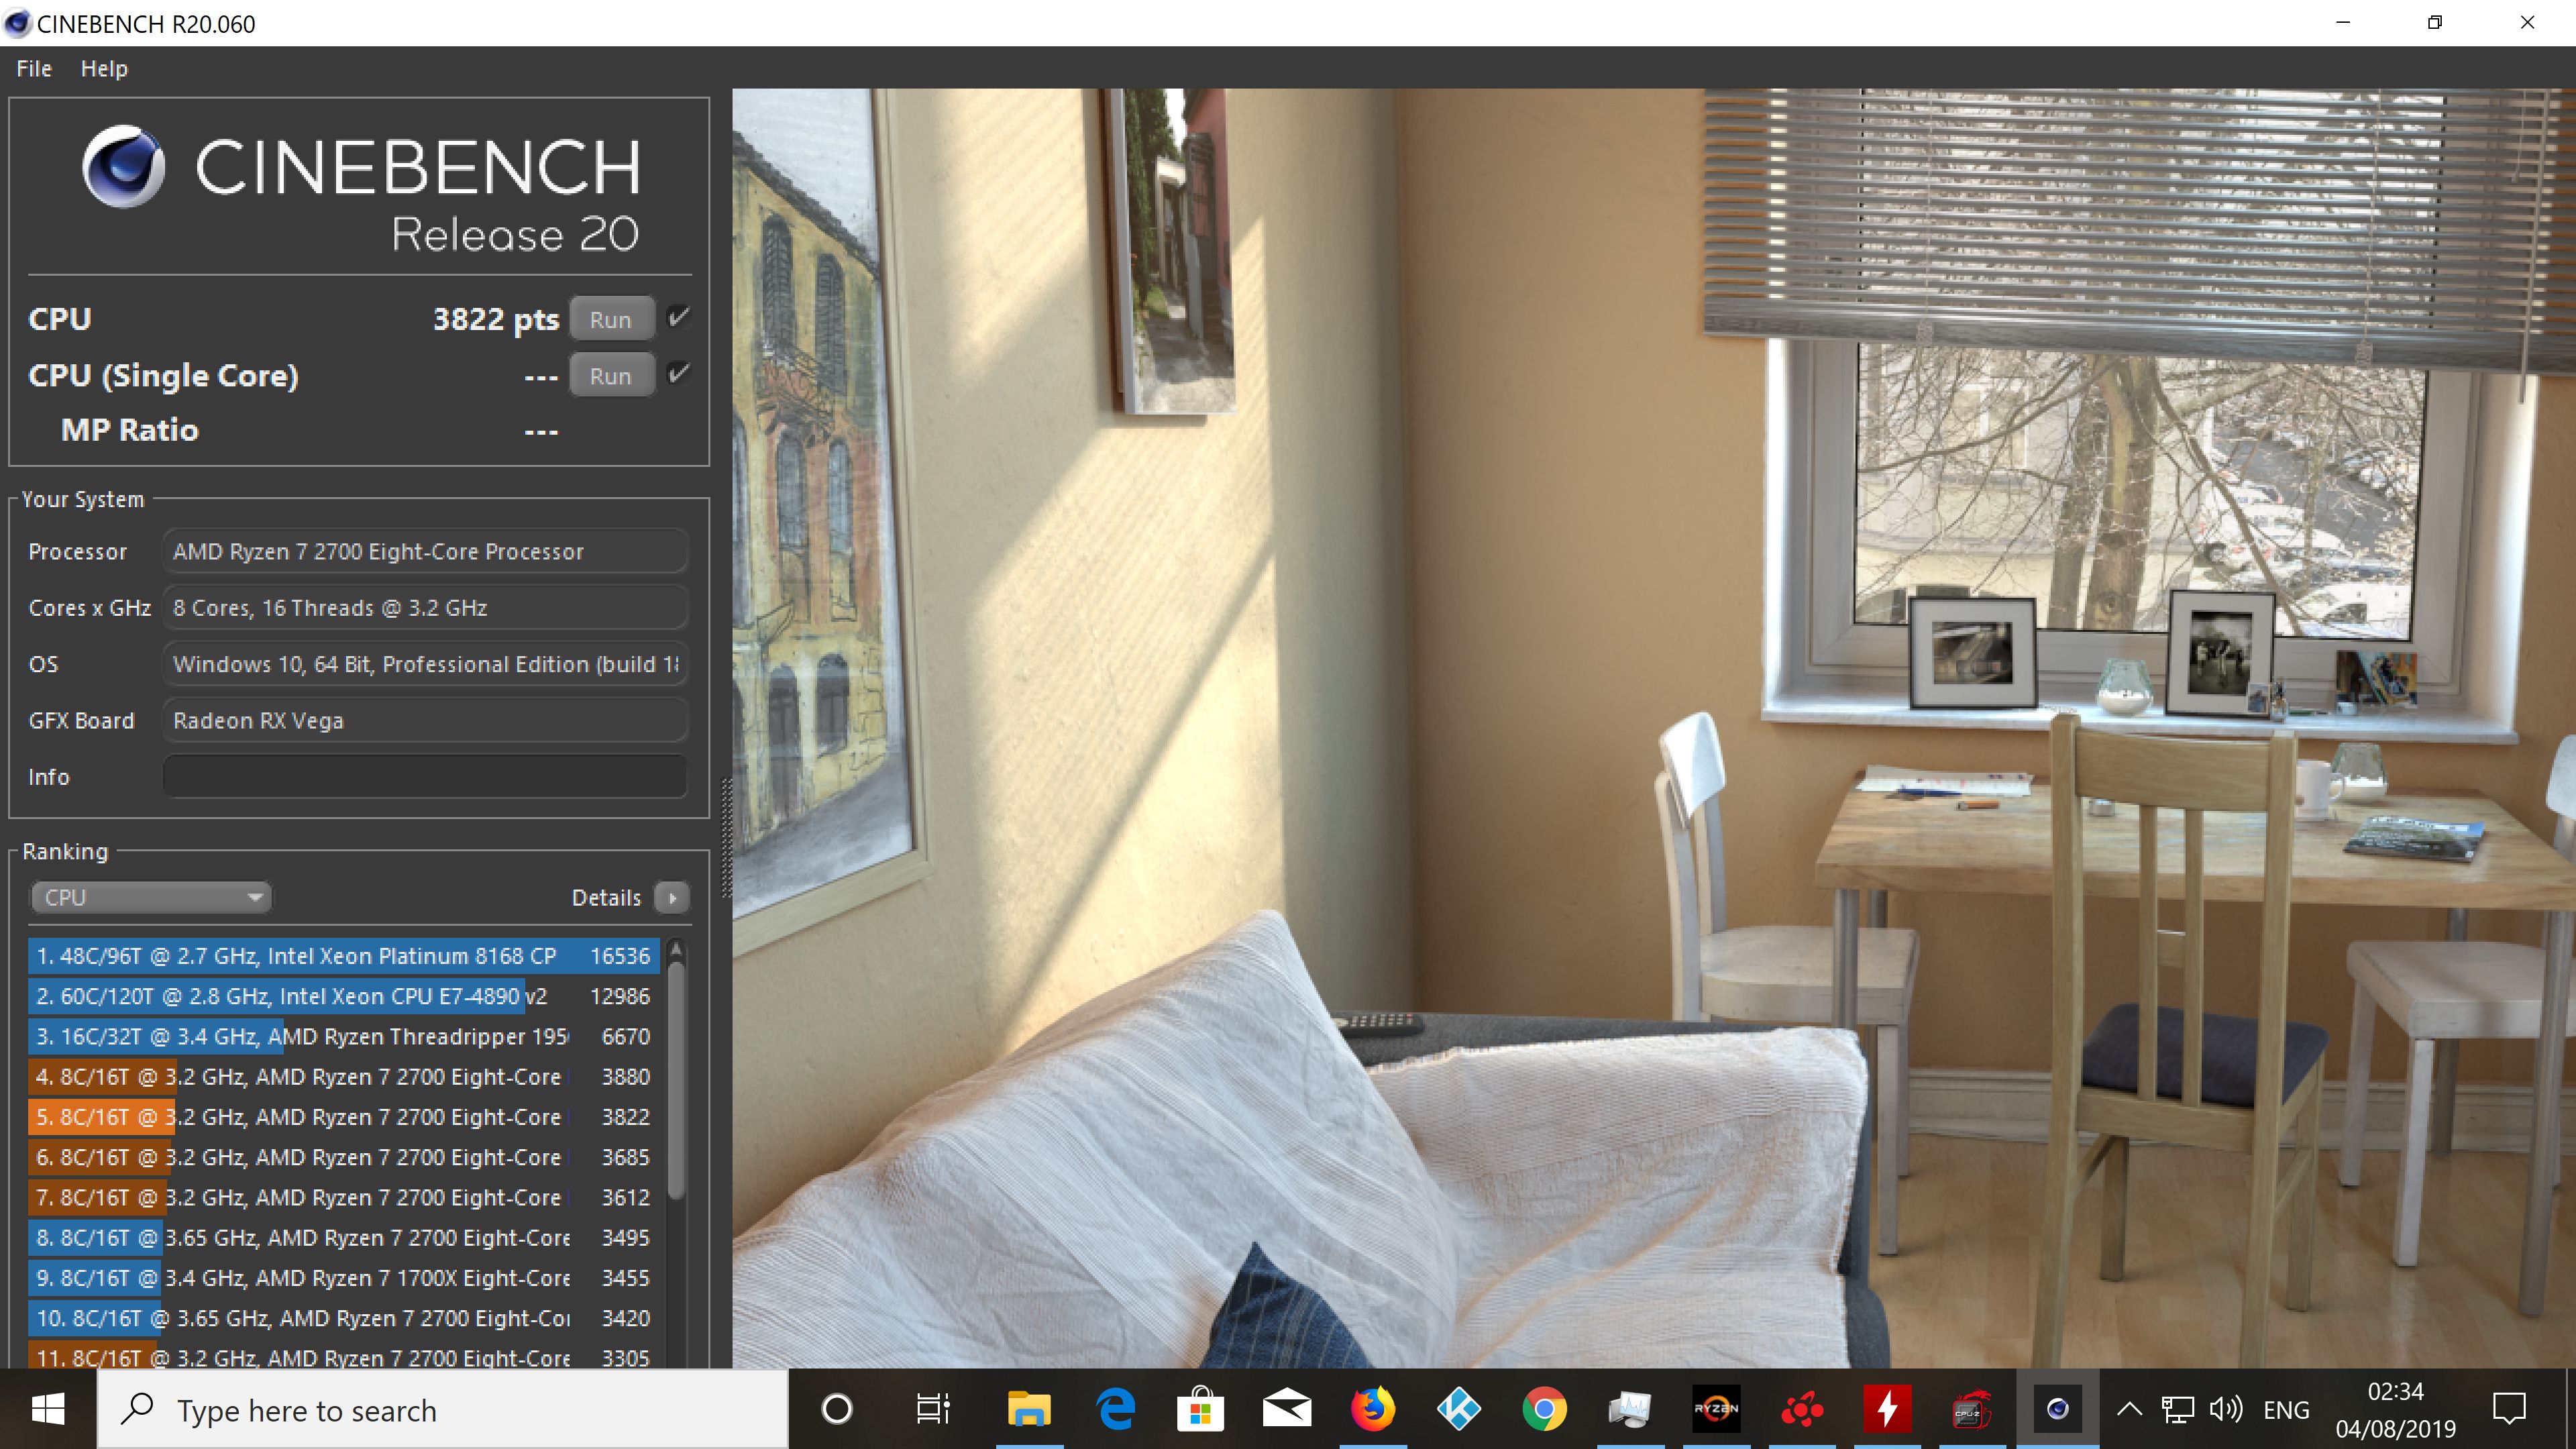Click the Cinebench sphere logo
Viewport: 2576px width, 1449px height.
click(123, 166)
